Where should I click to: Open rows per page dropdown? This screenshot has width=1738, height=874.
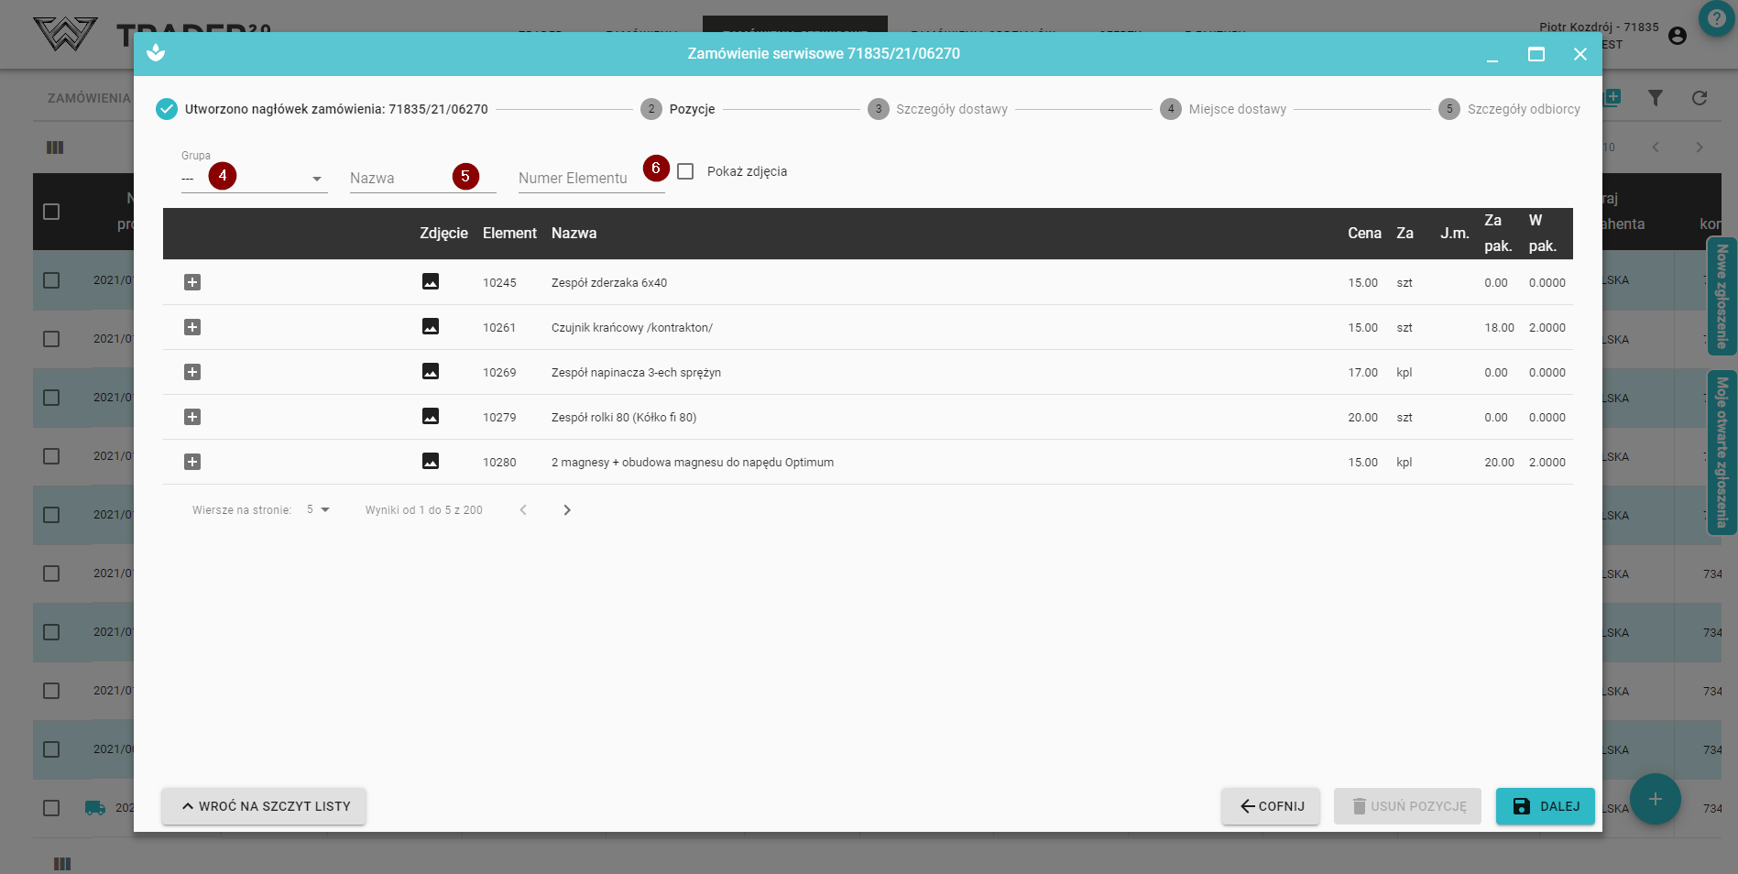click(x=318, y=510)
